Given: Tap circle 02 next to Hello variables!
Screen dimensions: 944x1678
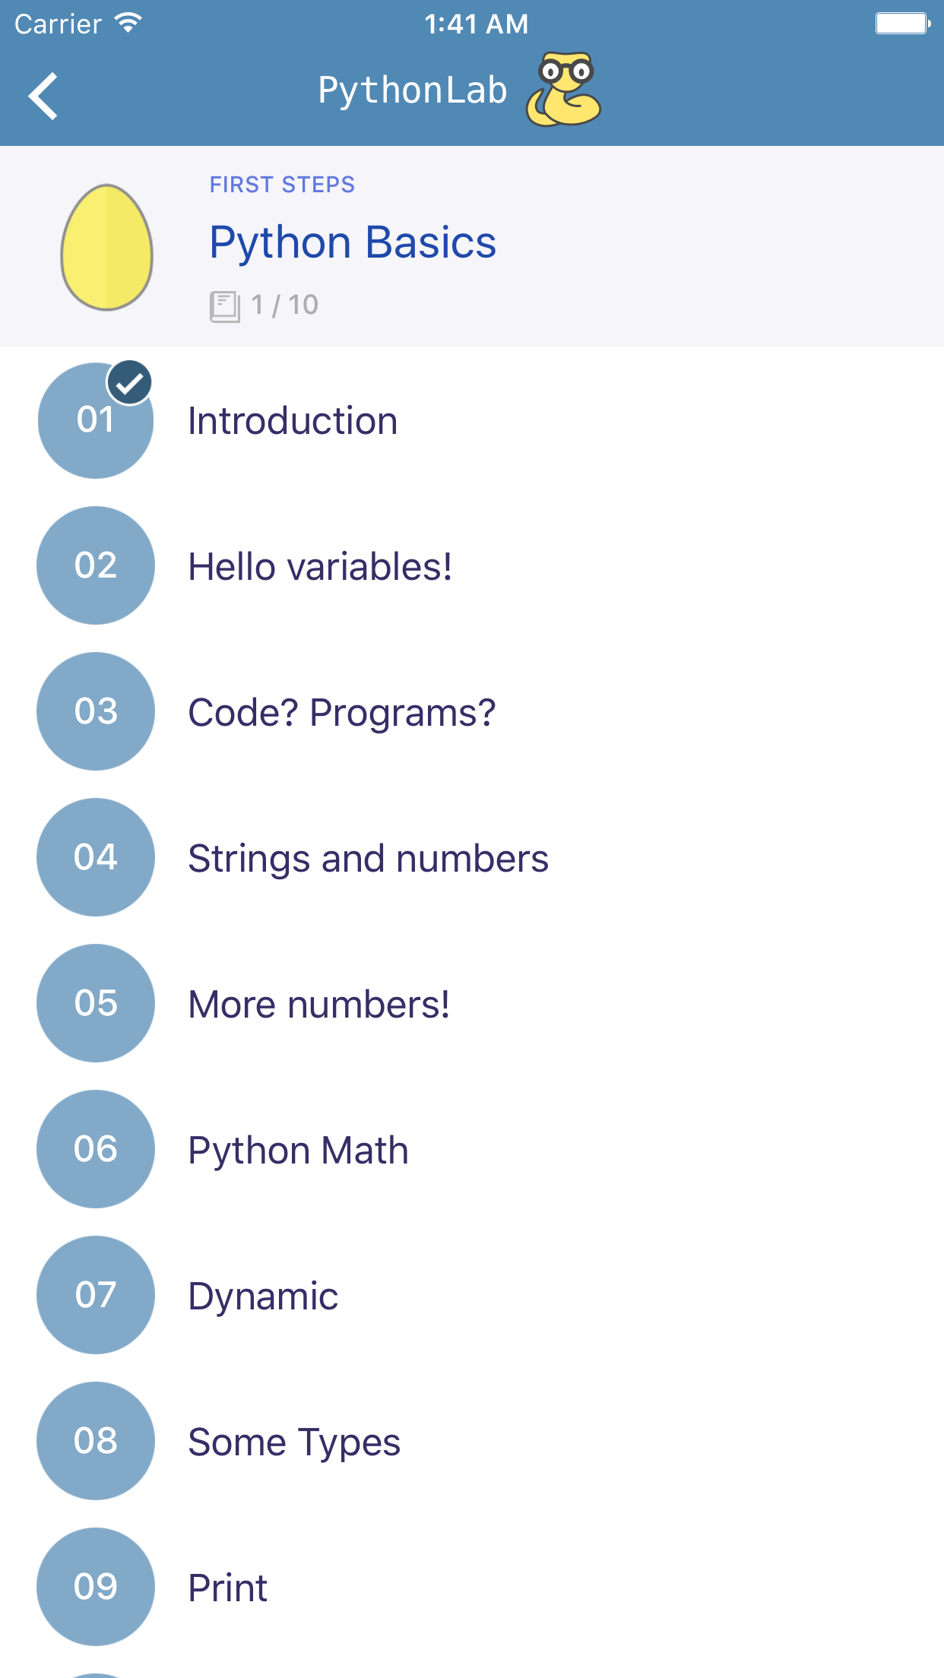Looking at the screenshot, I should click(x=95, y=565).
